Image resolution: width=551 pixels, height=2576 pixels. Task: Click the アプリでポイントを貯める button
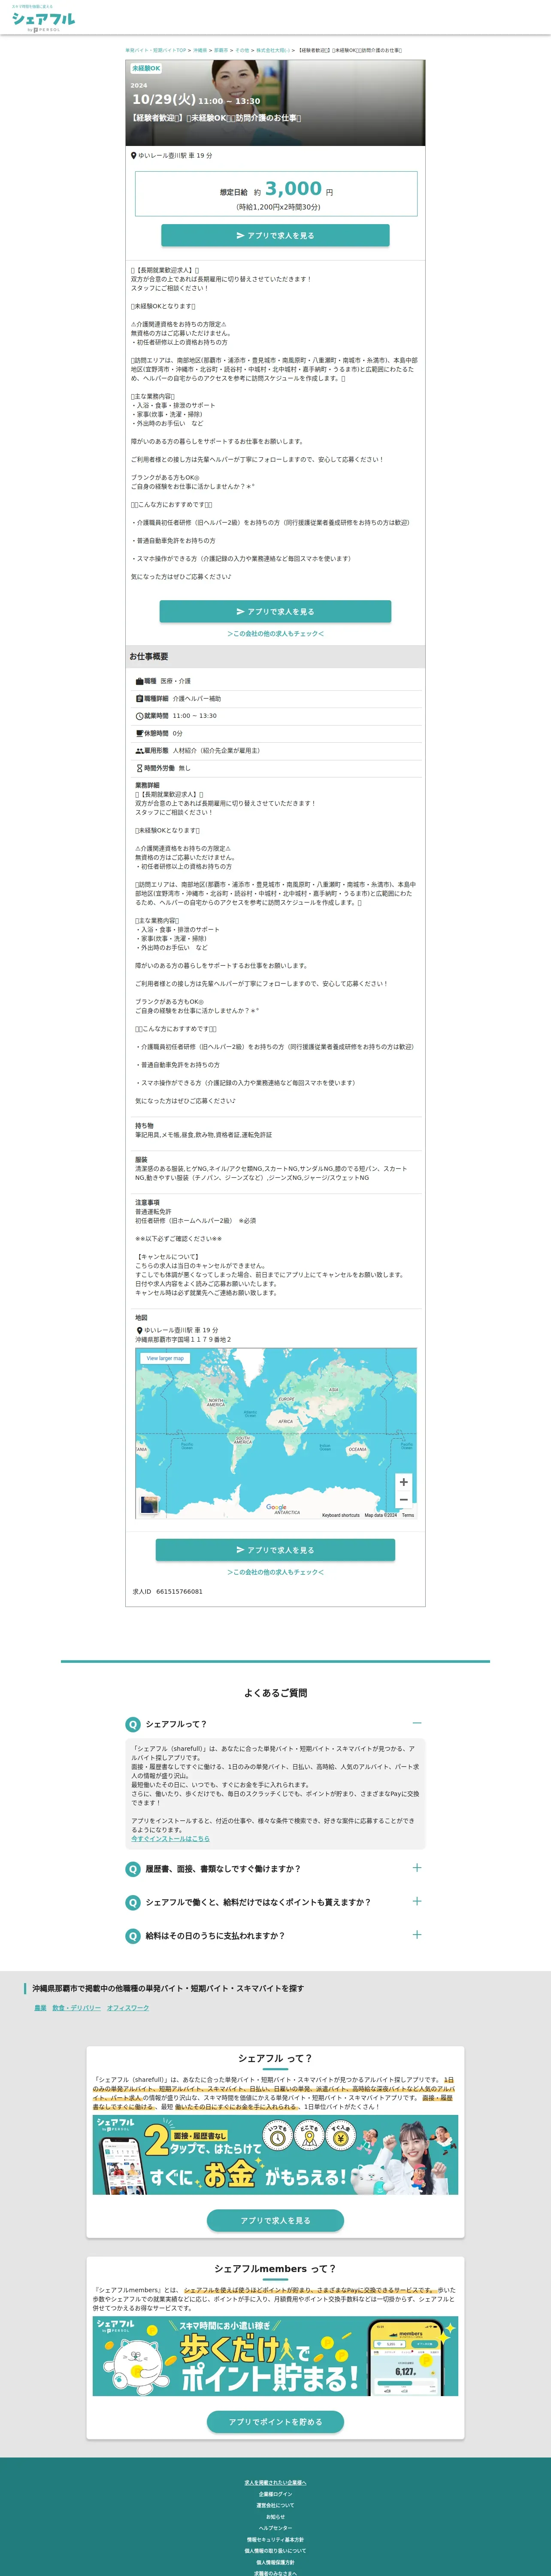pos(275,2421)
